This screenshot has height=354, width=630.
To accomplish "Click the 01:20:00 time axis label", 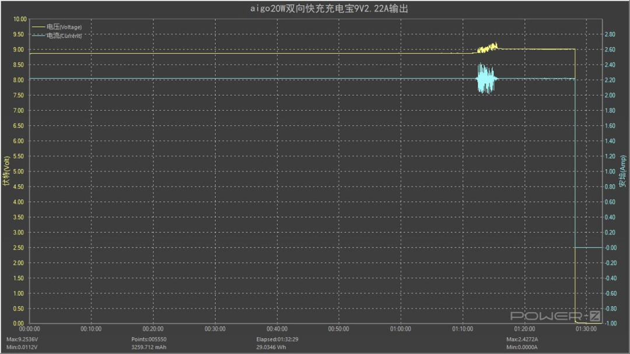I will [524, 329].
